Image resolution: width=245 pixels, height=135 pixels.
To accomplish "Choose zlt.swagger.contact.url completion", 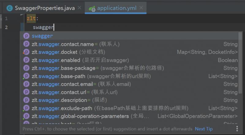I will [74, 92].
